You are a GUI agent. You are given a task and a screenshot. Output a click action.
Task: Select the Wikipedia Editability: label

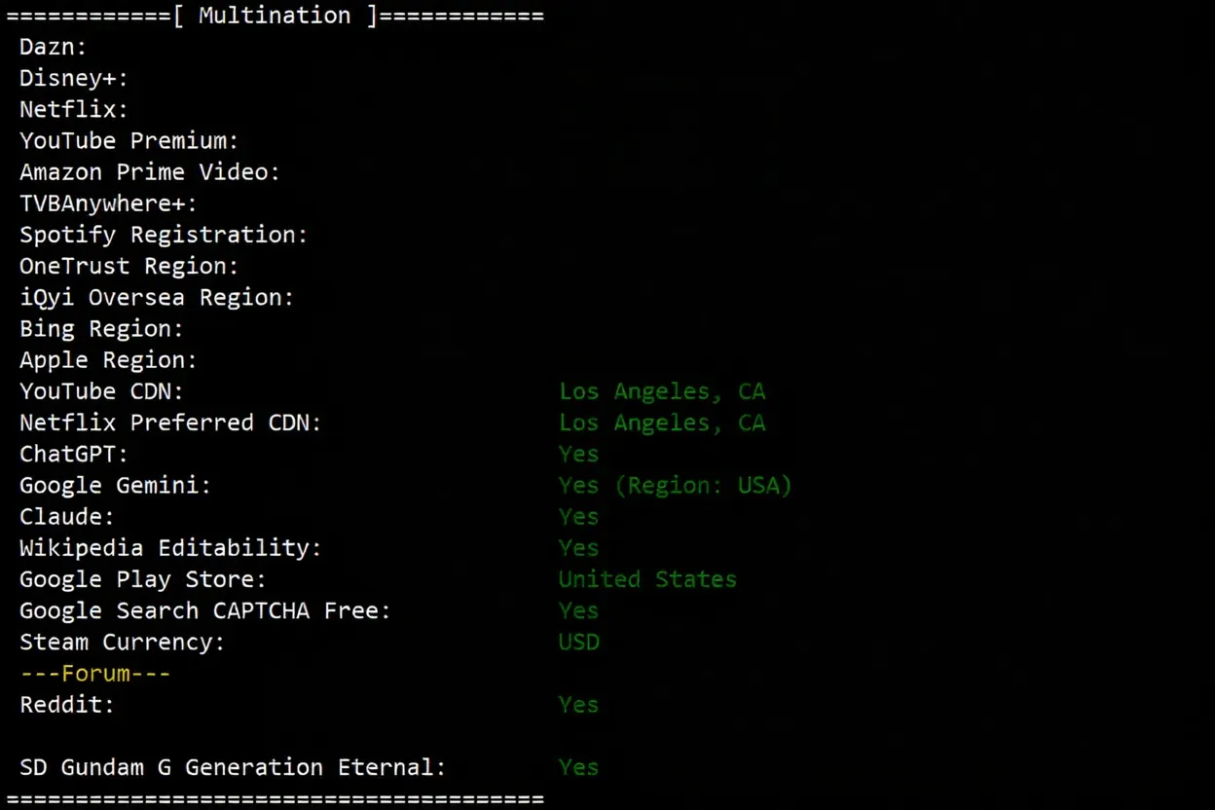[x=170, y=548]
